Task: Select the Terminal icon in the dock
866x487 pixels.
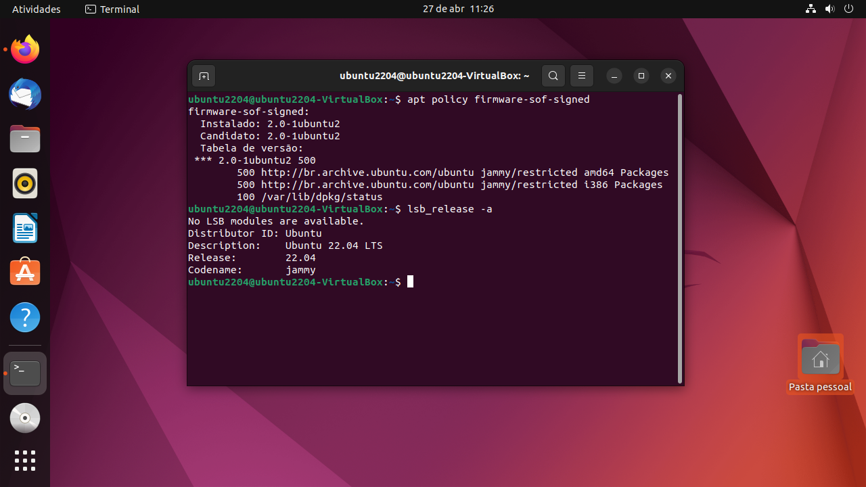Action: coord(25,373)
